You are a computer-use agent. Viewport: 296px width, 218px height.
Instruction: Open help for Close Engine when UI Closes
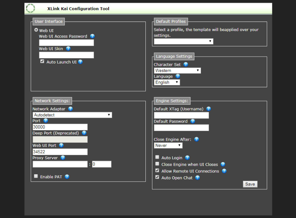pos(223,164)
